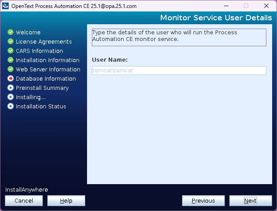Click the red arrow icon beside Database Information
The width and height of the screenshot is (277, 211).
coord(11,78)
